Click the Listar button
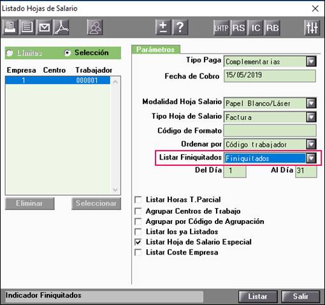The width and height of the screenshot is (325, 305). coord(257,296)
